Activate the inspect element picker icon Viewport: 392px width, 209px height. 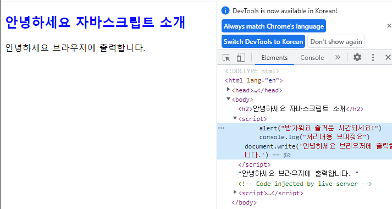[227, 58]
